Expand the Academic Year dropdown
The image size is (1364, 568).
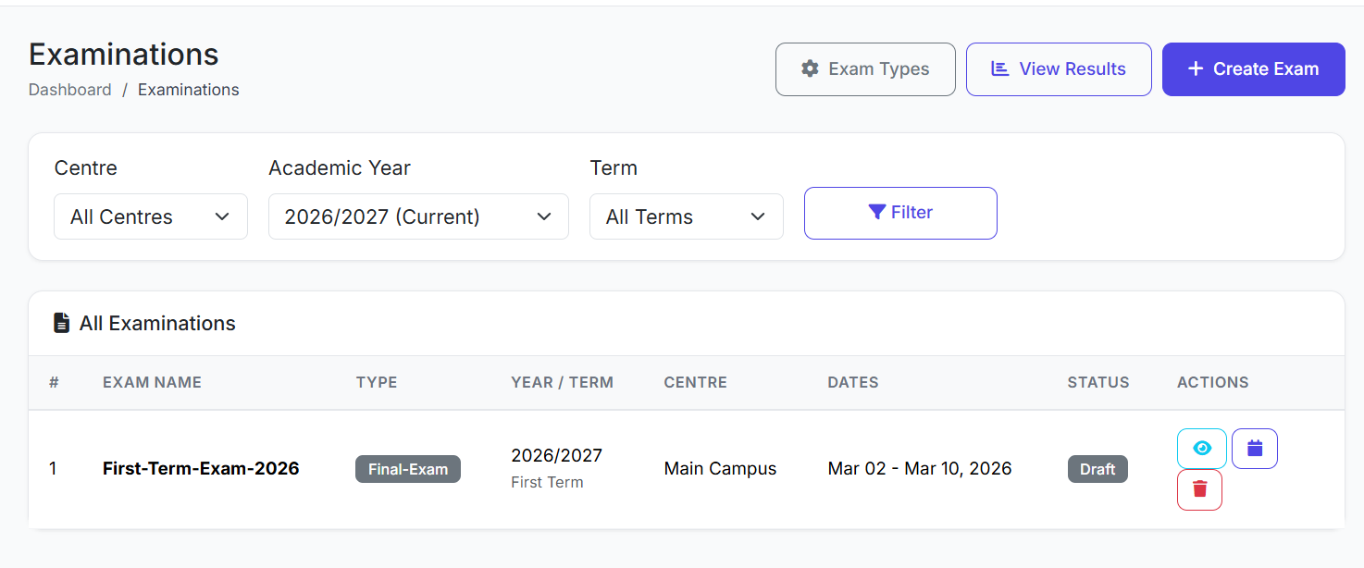pyautogui.click(x=417, y=216)
